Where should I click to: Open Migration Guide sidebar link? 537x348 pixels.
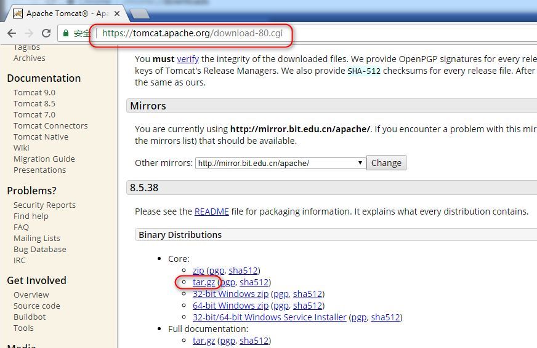(x=44, y=159)
